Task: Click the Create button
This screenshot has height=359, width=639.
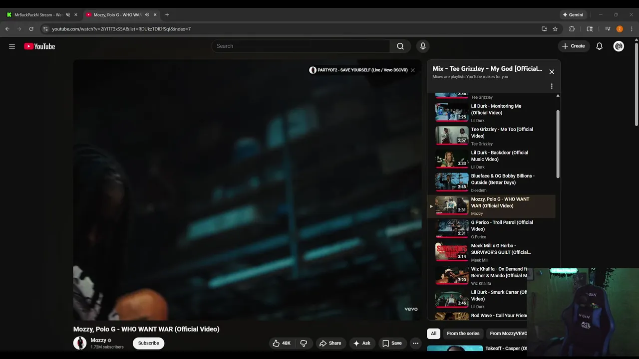Action: click(573, 46)
